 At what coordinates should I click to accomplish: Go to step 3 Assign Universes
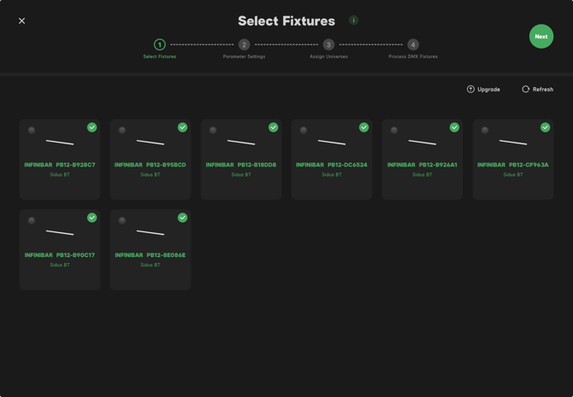(328, 44)
